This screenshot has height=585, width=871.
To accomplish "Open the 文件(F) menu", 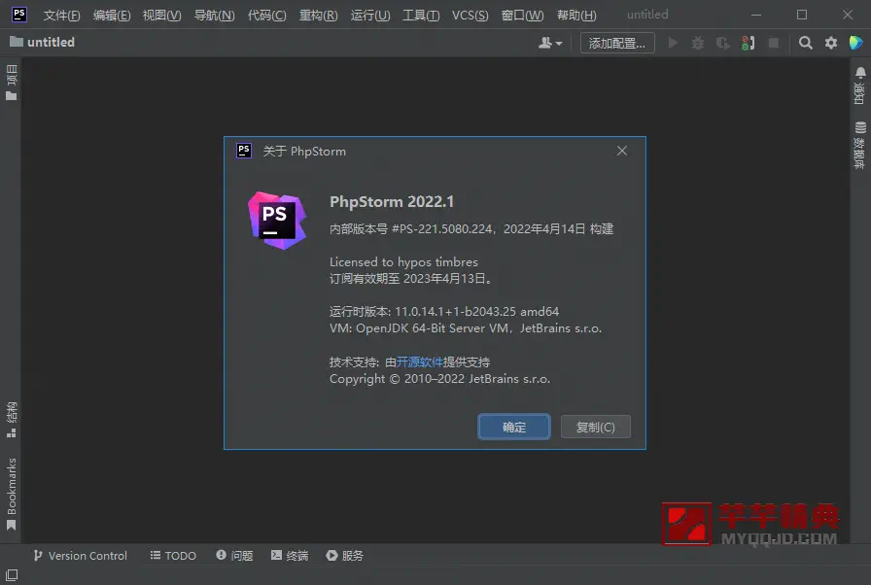I will 61,15.
